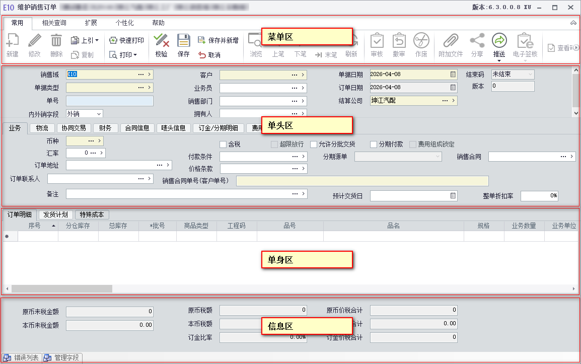
Task: Open the 单据日期 calendar picker
Action: click(453, 75)
